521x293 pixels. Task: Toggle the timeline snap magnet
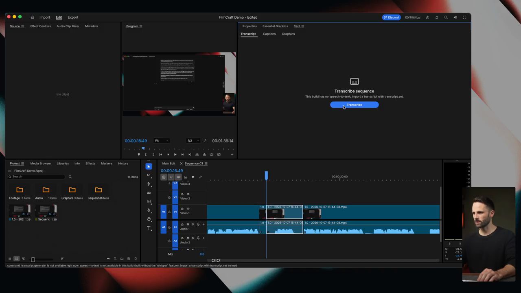click(171, 177)
